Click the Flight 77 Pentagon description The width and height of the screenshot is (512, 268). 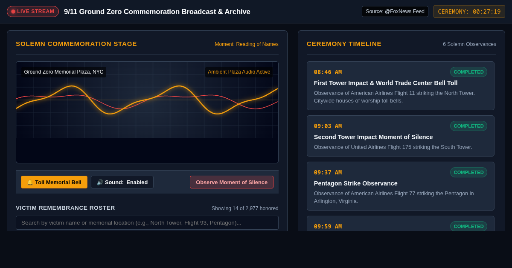pos(394,197)
